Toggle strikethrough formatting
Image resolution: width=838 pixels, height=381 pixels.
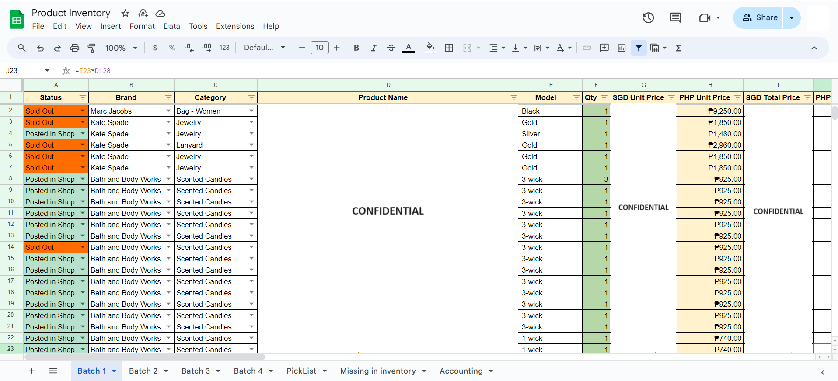pyautogui.click(x=391, y=48)
